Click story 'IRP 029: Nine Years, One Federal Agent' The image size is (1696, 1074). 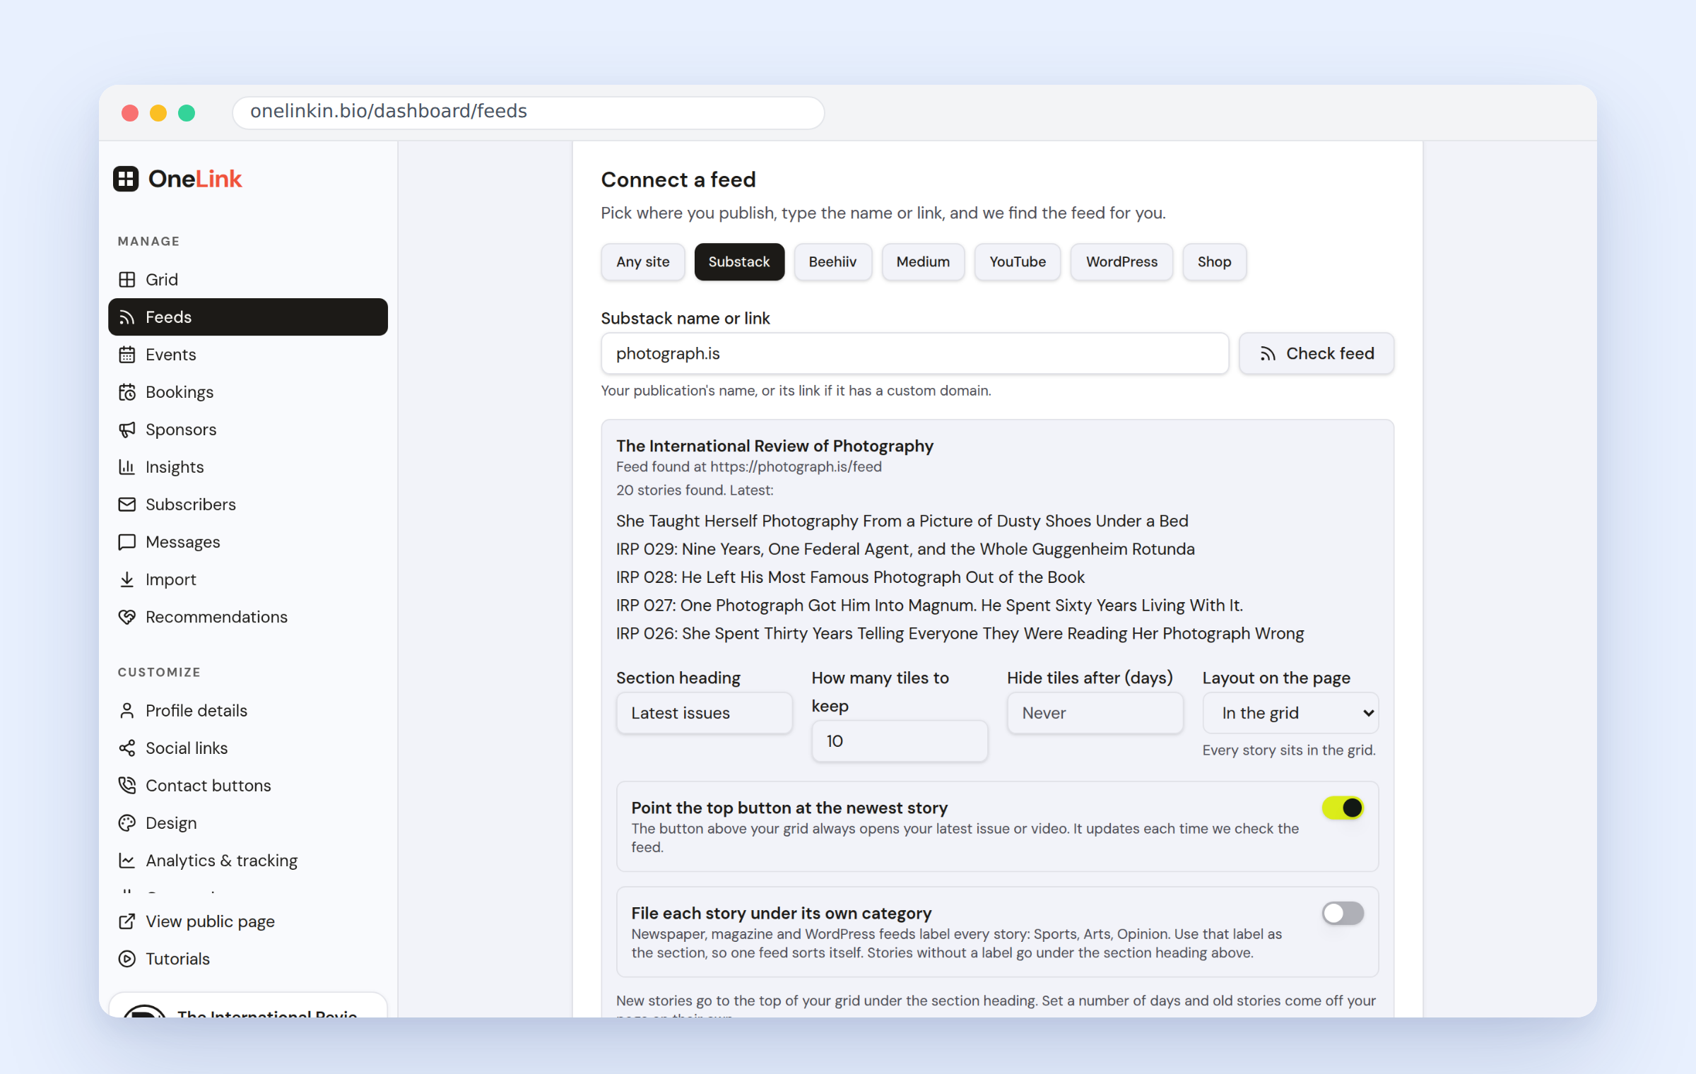[905, 550]
